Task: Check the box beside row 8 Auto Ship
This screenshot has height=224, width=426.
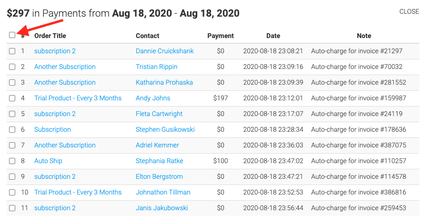Action: (12, 161)
